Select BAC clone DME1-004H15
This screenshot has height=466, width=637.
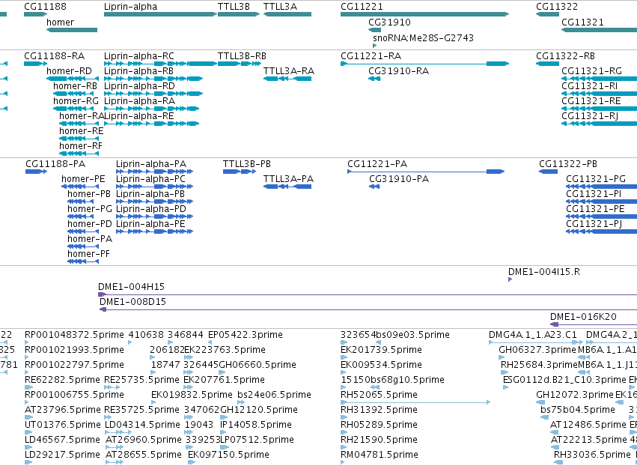tap(368, 294)
